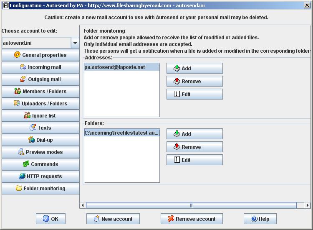Click the autosend.ini account combo box

40,43
